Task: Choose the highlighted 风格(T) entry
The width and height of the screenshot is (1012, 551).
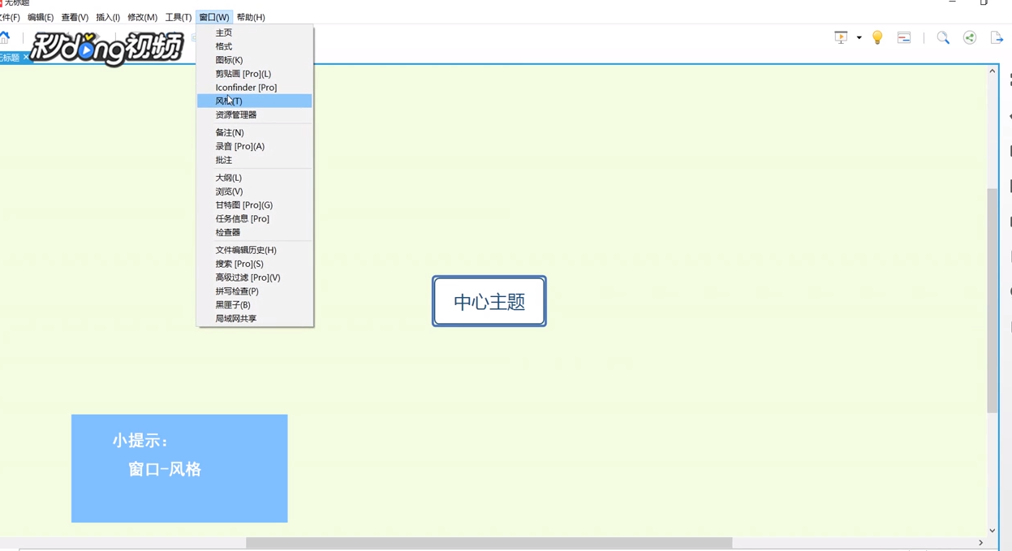Action: [x=254, y=101]
